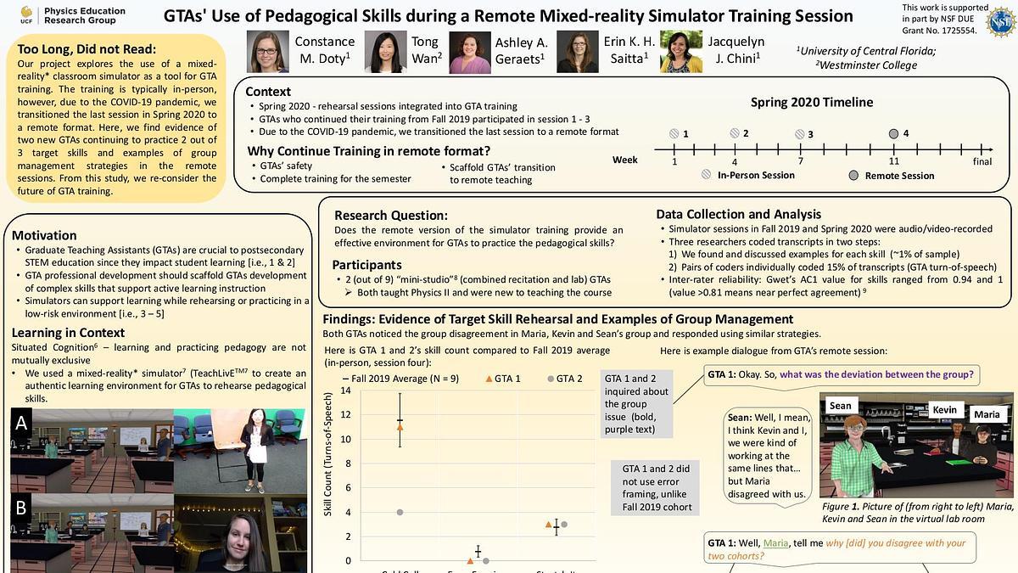
Task: Select Jacquelyn J. Chini's headshot
Action: (x=680, y=52)
